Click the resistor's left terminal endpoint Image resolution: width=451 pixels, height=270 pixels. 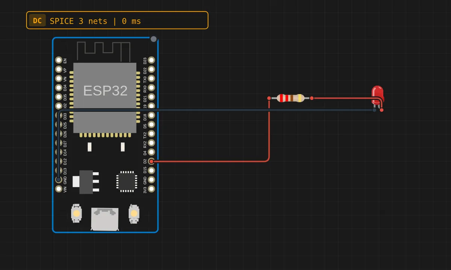pyautogui.click(x=269, y=98)
